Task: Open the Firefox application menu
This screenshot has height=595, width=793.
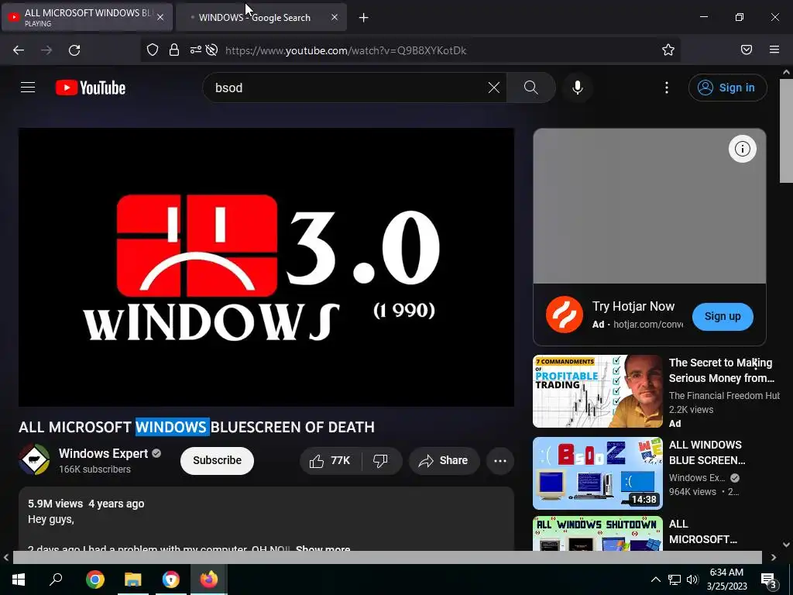Action: (x=774, y=50)
